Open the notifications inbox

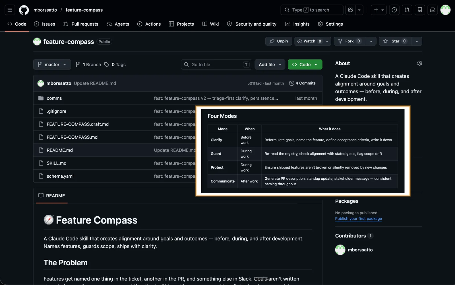coord(433,10)
